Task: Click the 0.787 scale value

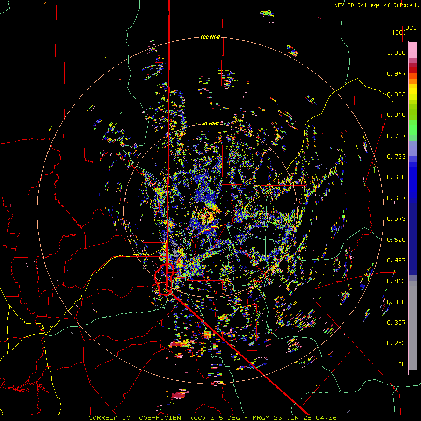Action: pyautogui.click(x=396, y=136)
